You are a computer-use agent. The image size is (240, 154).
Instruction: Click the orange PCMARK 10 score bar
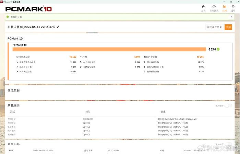click(x=109, y=49)
